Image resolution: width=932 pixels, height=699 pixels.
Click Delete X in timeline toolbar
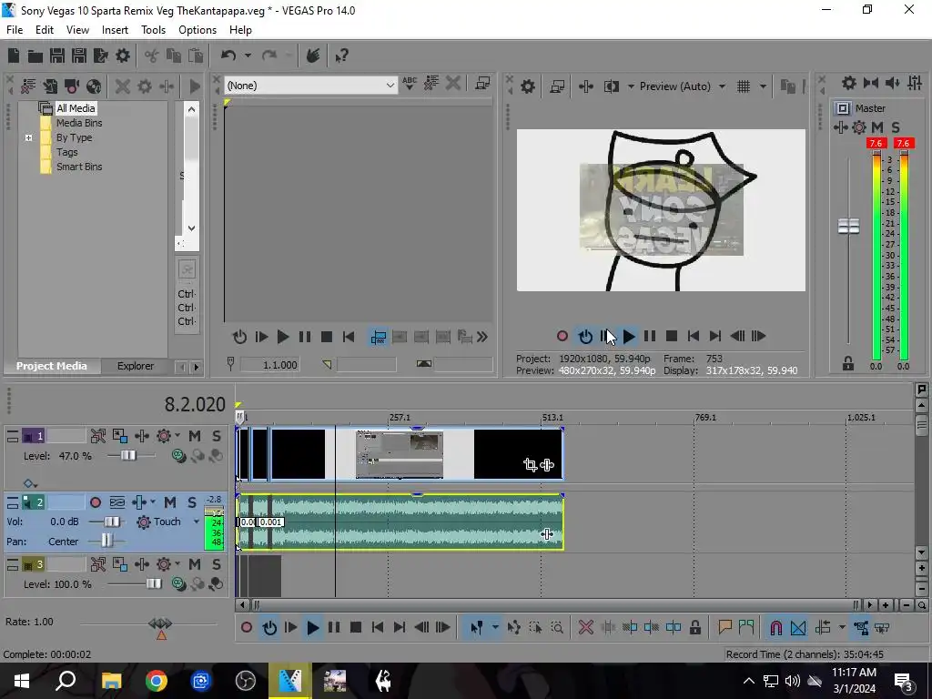[x=586, y=627]
